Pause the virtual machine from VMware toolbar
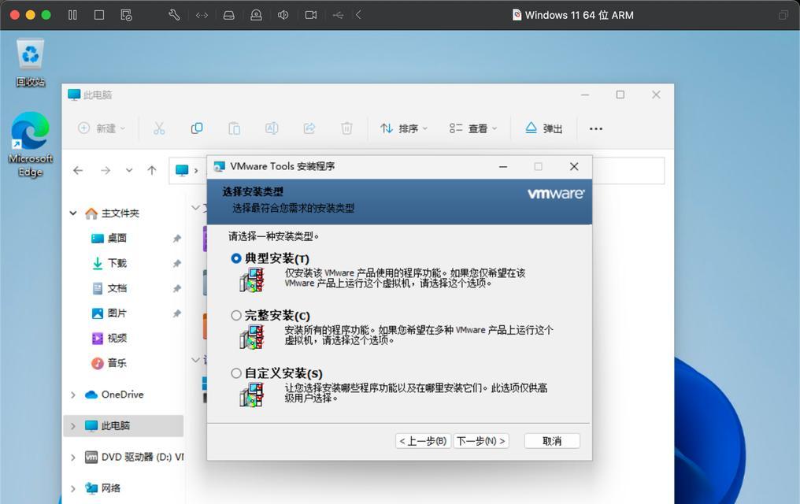Viewport: 800px width, 504px height. tap(72, 15)
